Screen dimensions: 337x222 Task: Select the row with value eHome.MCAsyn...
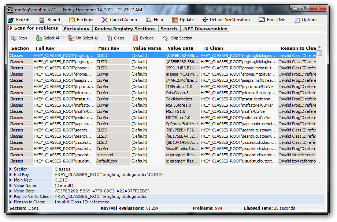tap(163, 74)
